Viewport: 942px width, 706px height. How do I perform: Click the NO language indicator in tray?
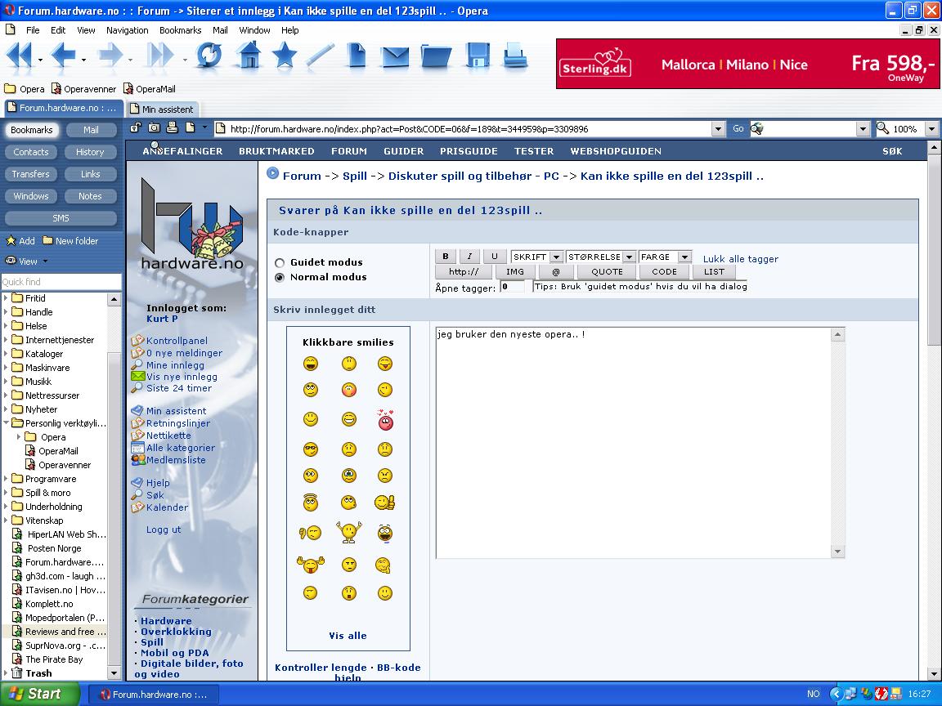(x=813, y=694)
